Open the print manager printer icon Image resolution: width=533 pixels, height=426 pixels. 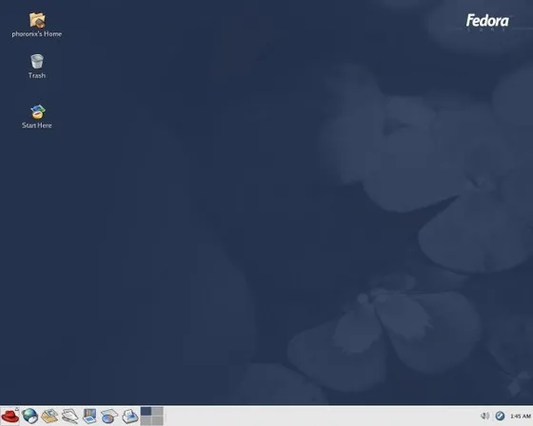(129, 416)
